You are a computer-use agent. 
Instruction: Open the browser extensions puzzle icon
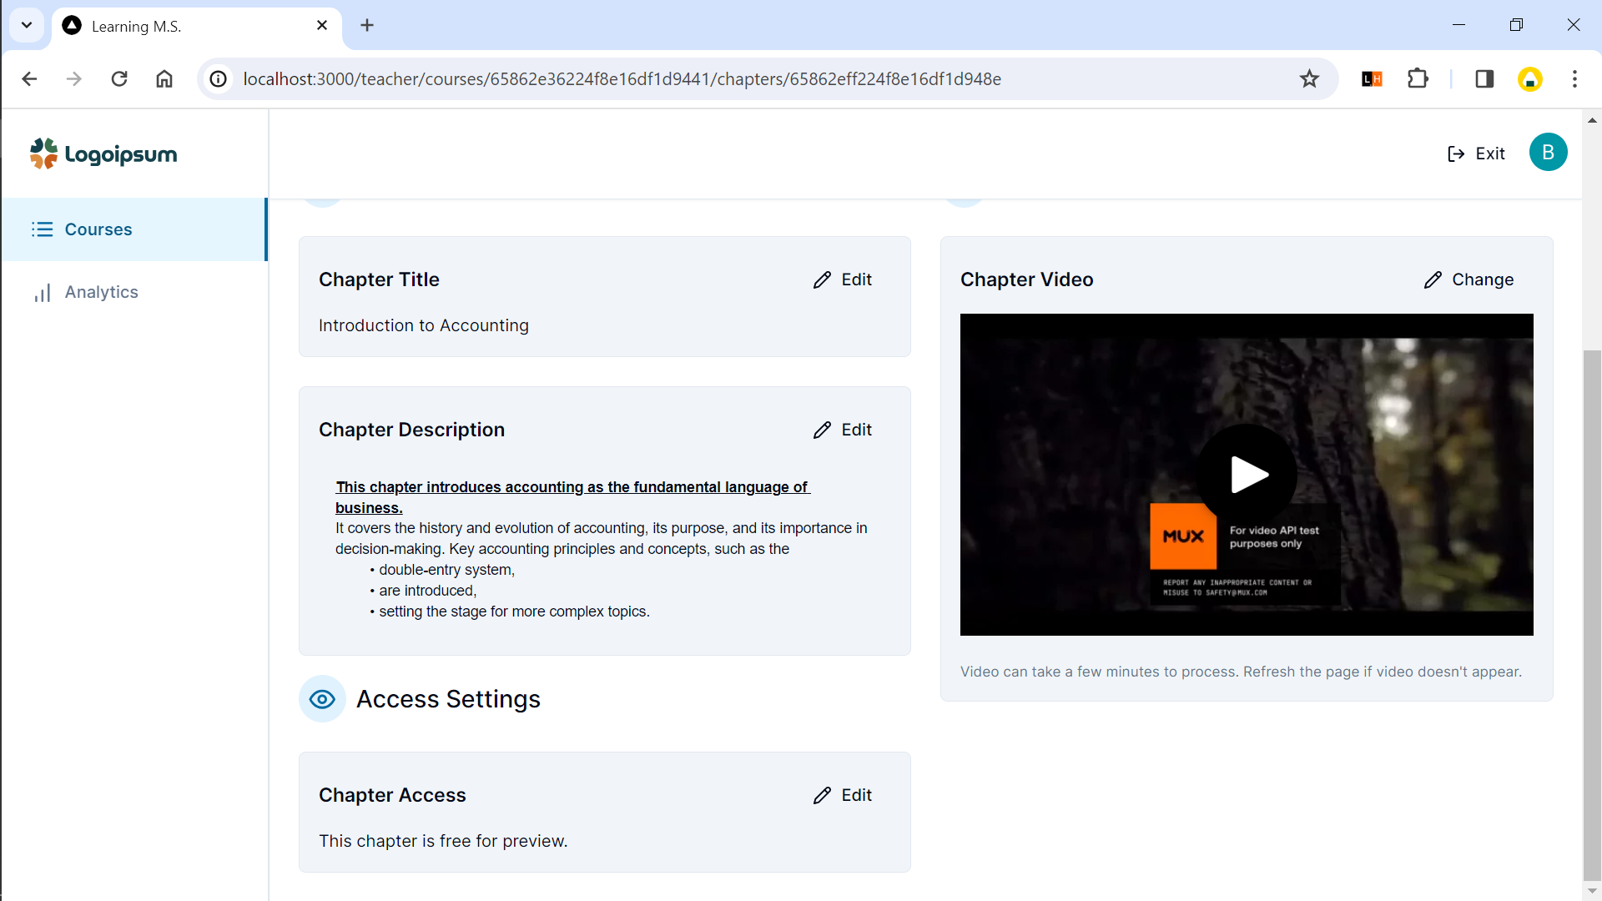[x=1418, y=78]
